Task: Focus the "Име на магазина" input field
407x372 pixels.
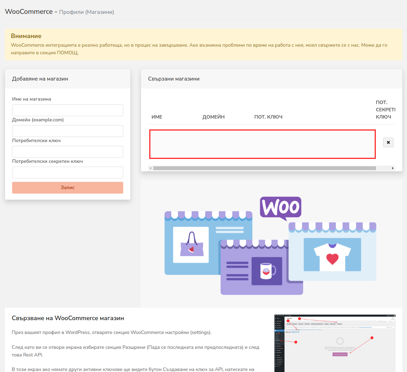Action: (67, 110)
